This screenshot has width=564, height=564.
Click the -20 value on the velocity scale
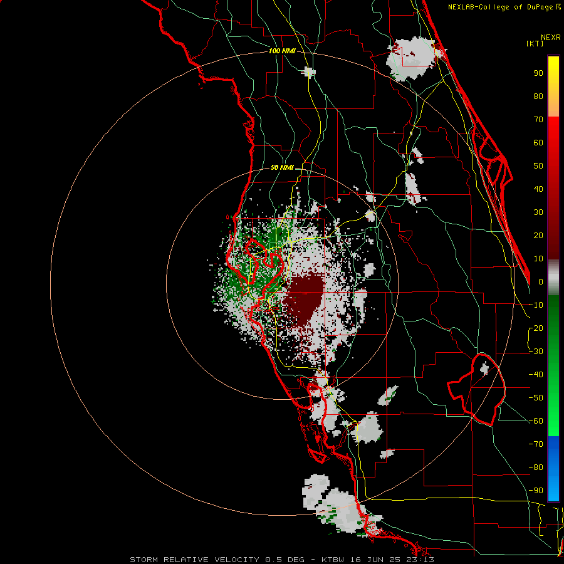tap(536, 328)
